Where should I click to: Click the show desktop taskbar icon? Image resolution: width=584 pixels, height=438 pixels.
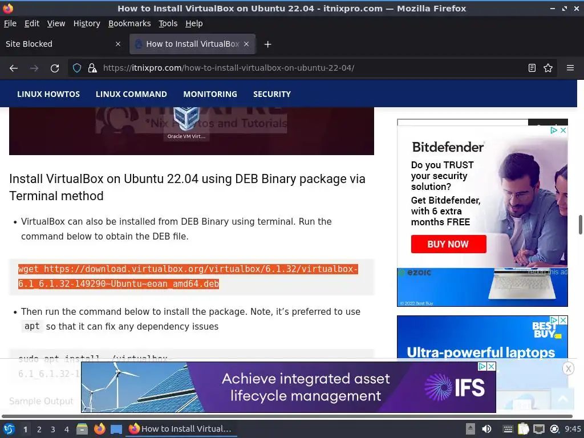(116, 429)
